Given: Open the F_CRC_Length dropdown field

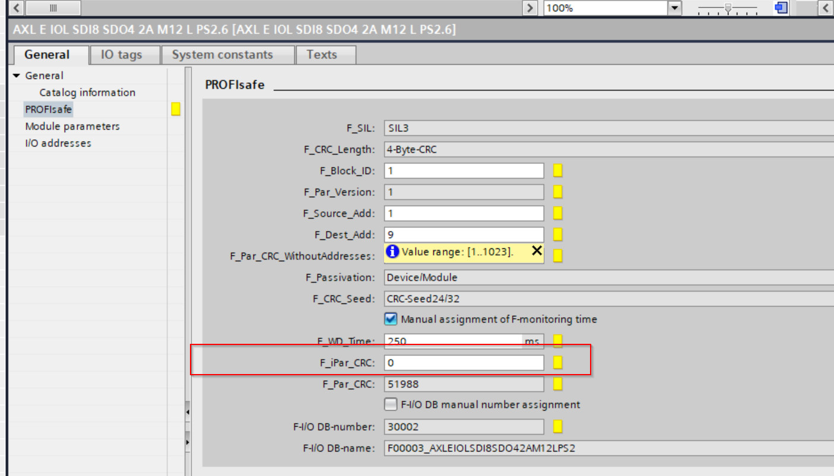Looking at the screenshot, I should point(608,149).
